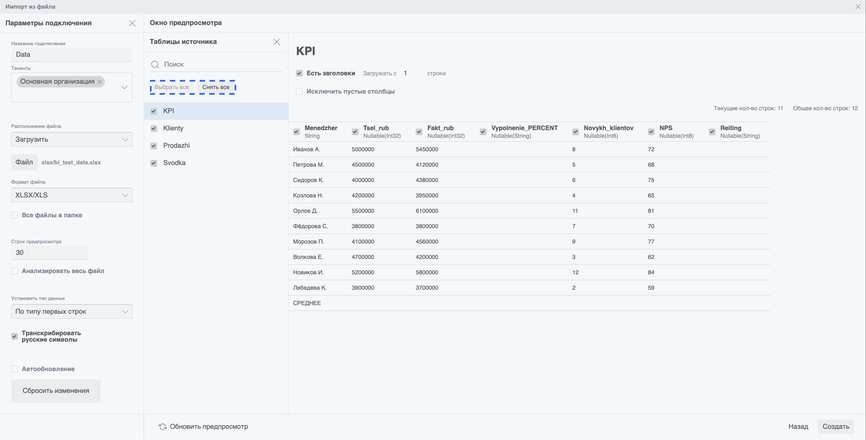866x440 pixels.
Task: Click the refresh preview icon
Action: click(163, 426)
